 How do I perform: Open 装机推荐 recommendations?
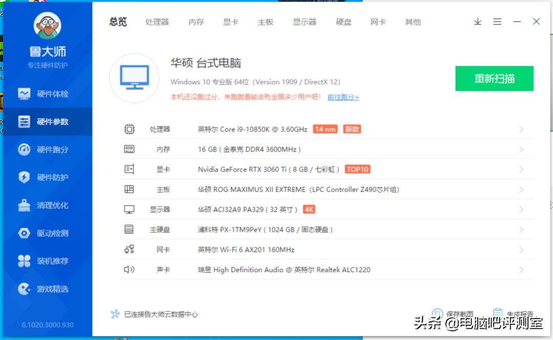click(45, 261)
